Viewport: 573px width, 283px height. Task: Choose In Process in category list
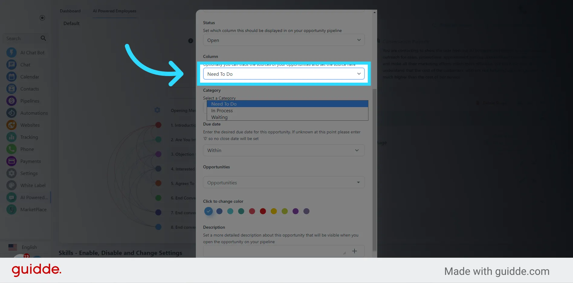(x=287, y=110)
